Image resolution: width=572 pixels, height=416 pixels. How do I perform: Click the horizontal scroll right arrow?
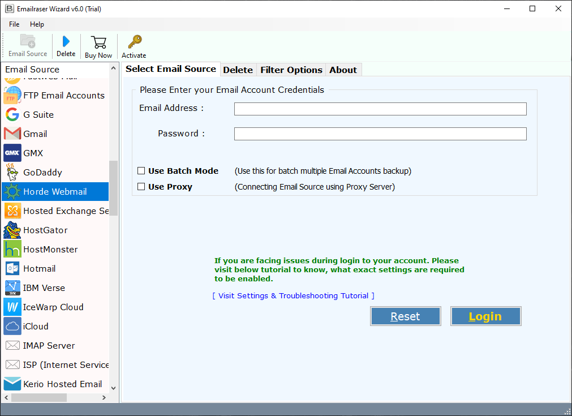[x=104, y=397]
